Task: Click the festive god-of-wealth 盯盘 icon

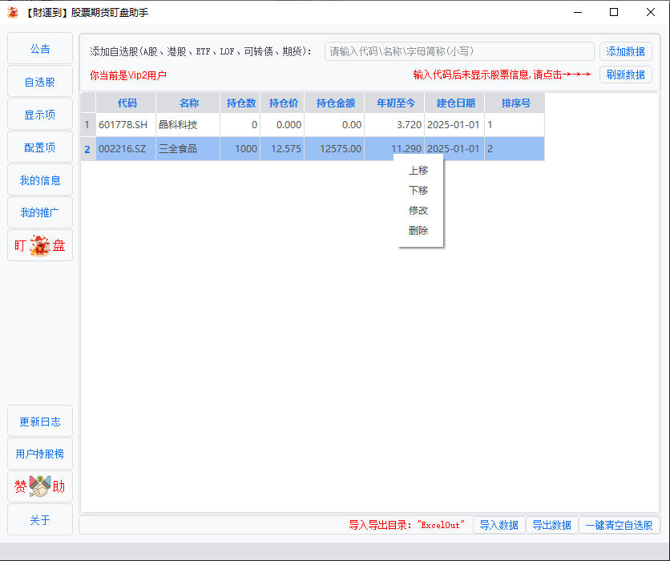Action: pyautogui.click(x=39, y=245)
